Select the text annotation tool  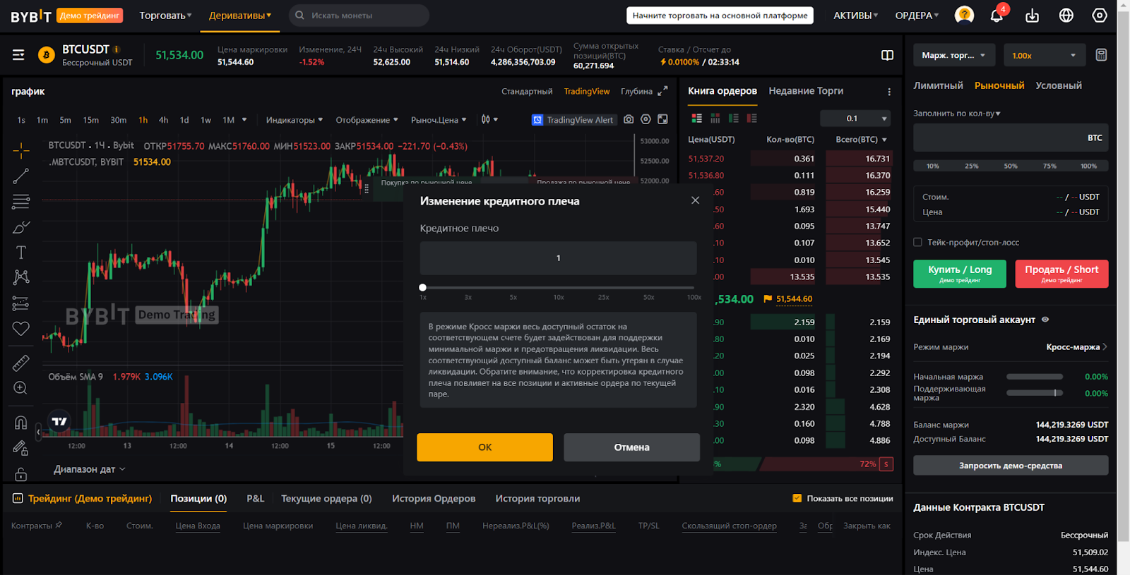[20, 253]
